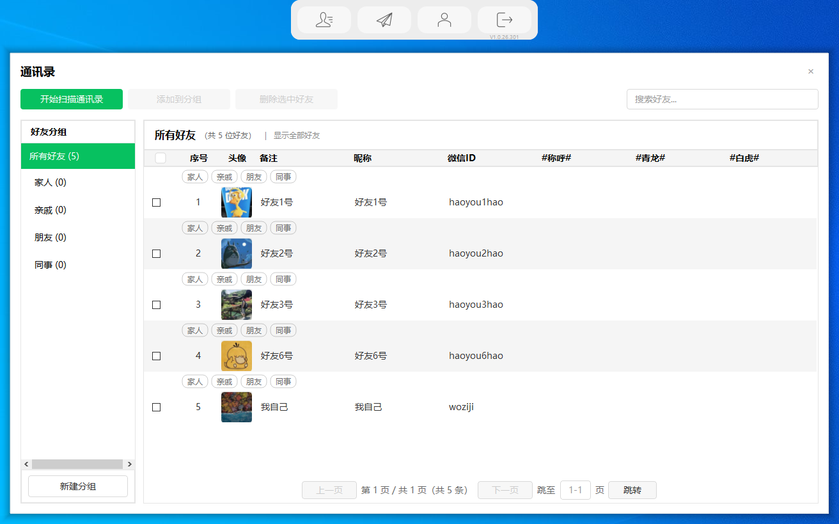The image size is (839, 524).
Task: Click the paper plane send icon
Action: [384, 20]
